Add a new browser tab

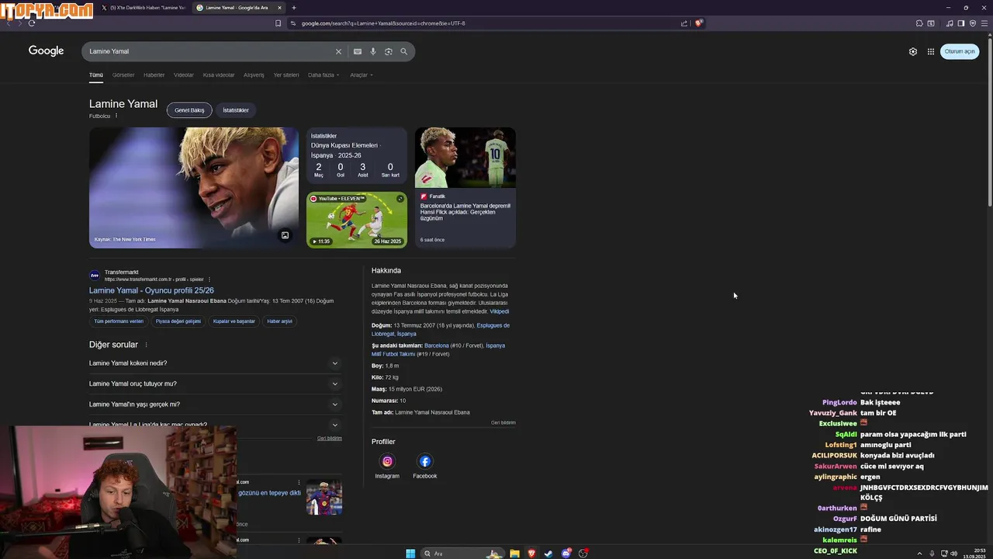pos(294,8)
